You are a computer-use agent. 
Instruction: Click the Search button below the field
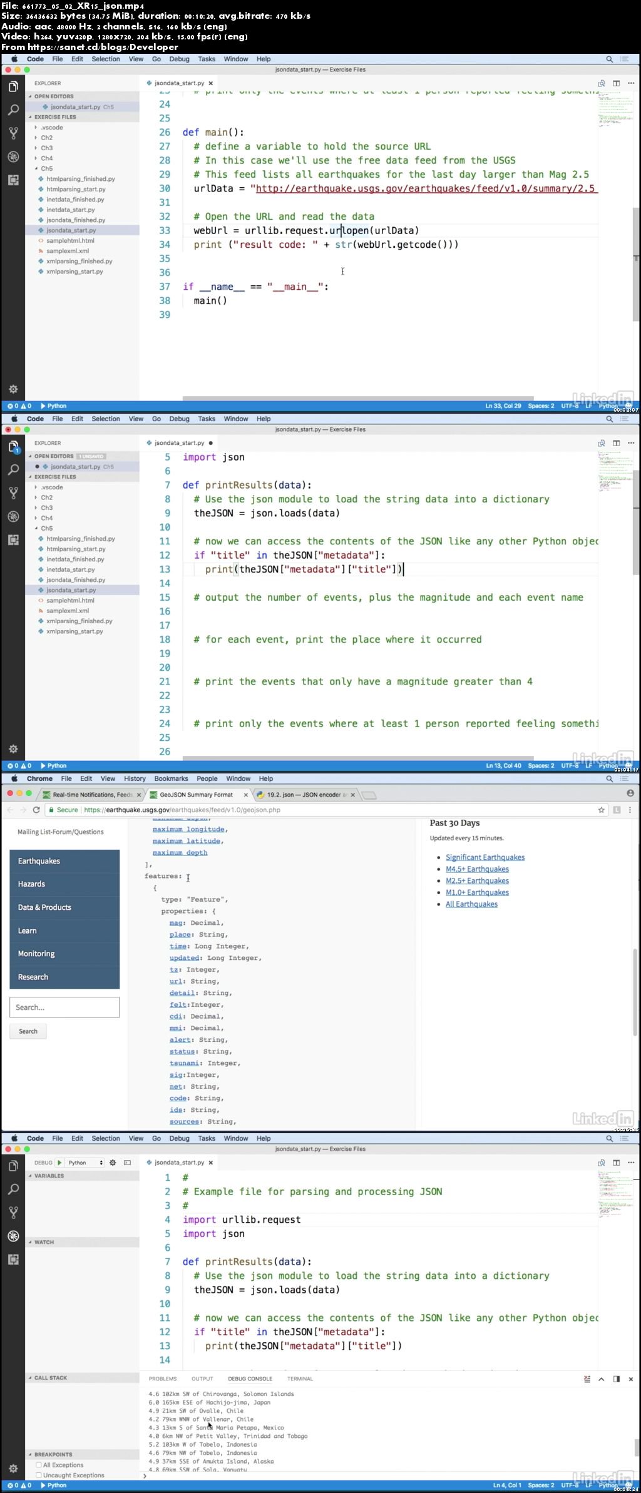click(x=28, y=1031)
